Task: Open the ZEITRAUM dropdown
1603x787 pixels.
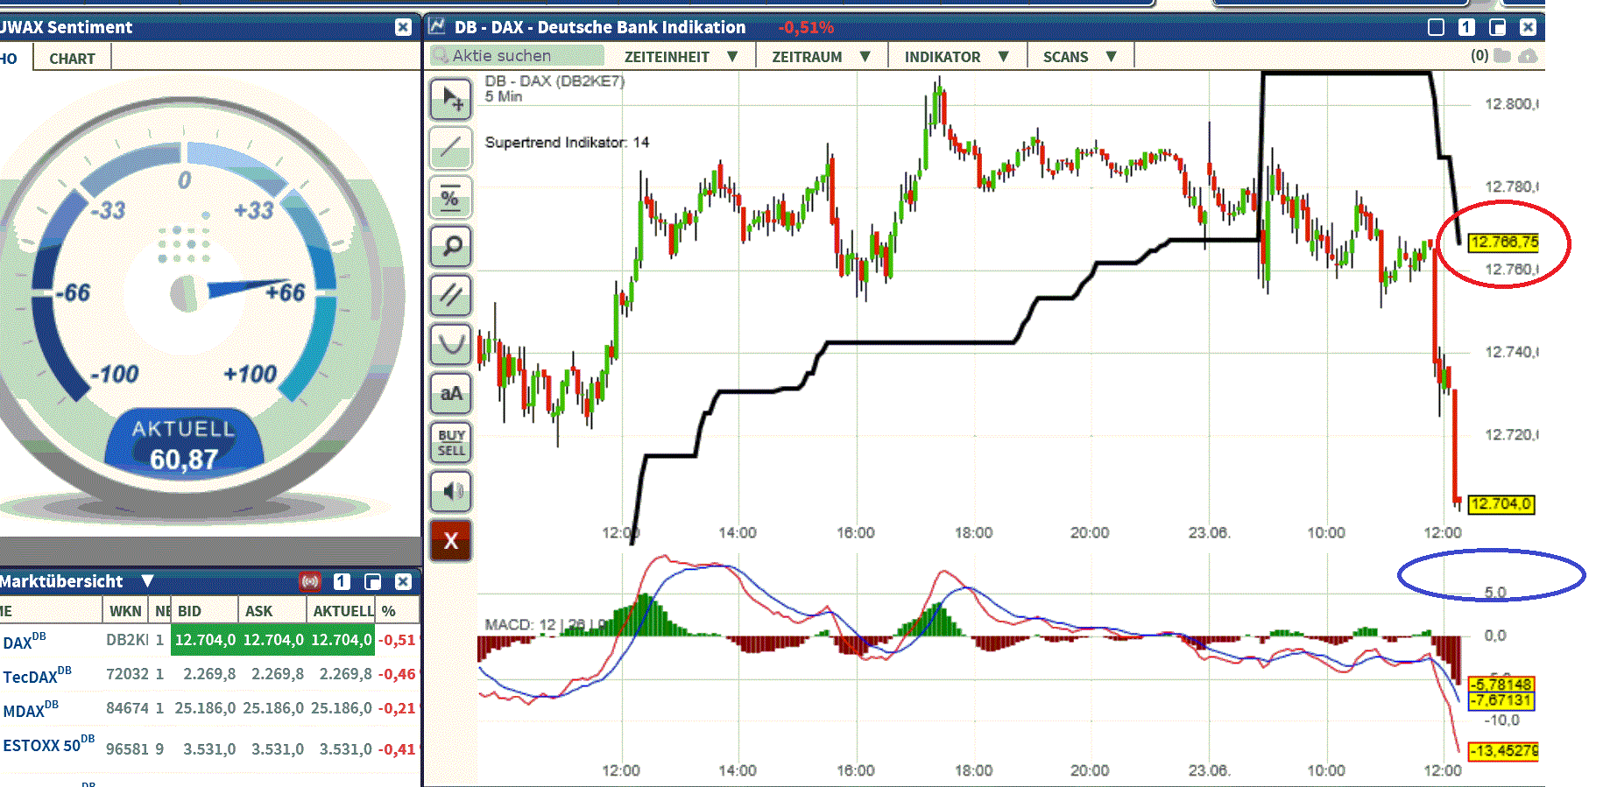Action: point(821,57)
